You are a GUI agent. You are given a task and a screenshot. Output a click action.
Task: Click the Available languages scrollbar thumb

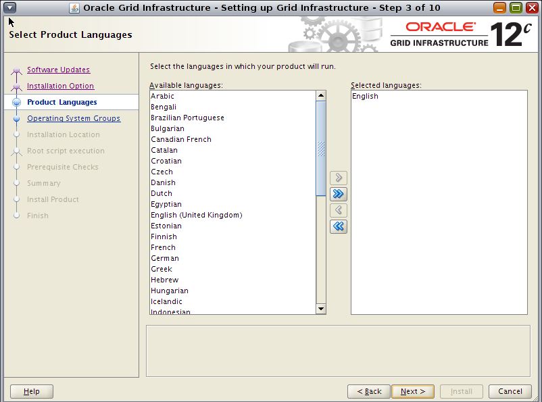[x=321, y=149]
